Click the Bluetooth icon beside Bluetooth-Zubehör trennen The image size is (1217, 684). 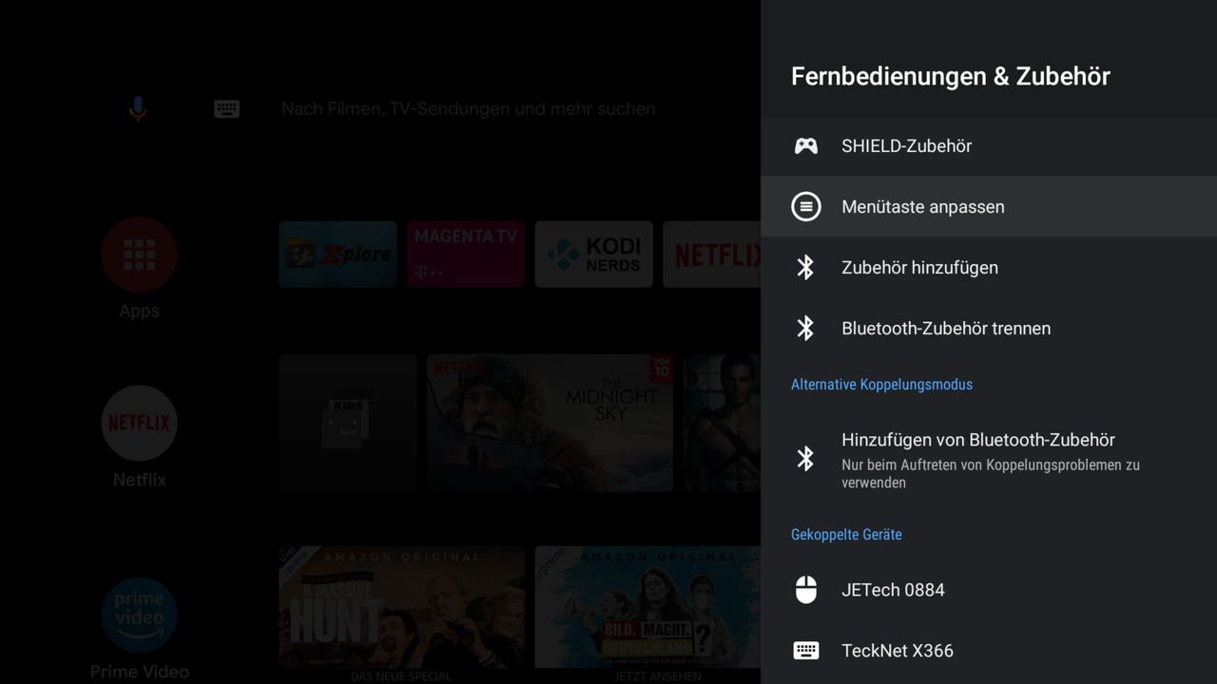click(x=805, y=329)
